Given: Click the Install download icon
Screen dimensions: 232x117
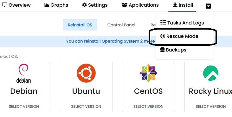Looking at the screenshot, I should 175,5.
